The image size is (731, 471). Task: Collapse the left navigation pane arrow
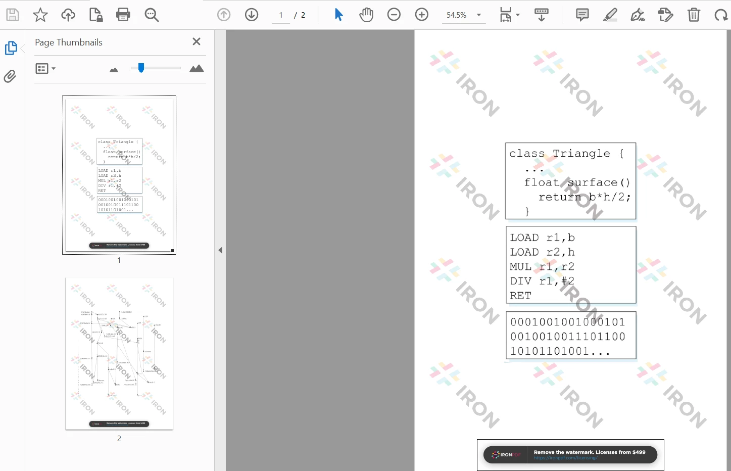[220, 250]
